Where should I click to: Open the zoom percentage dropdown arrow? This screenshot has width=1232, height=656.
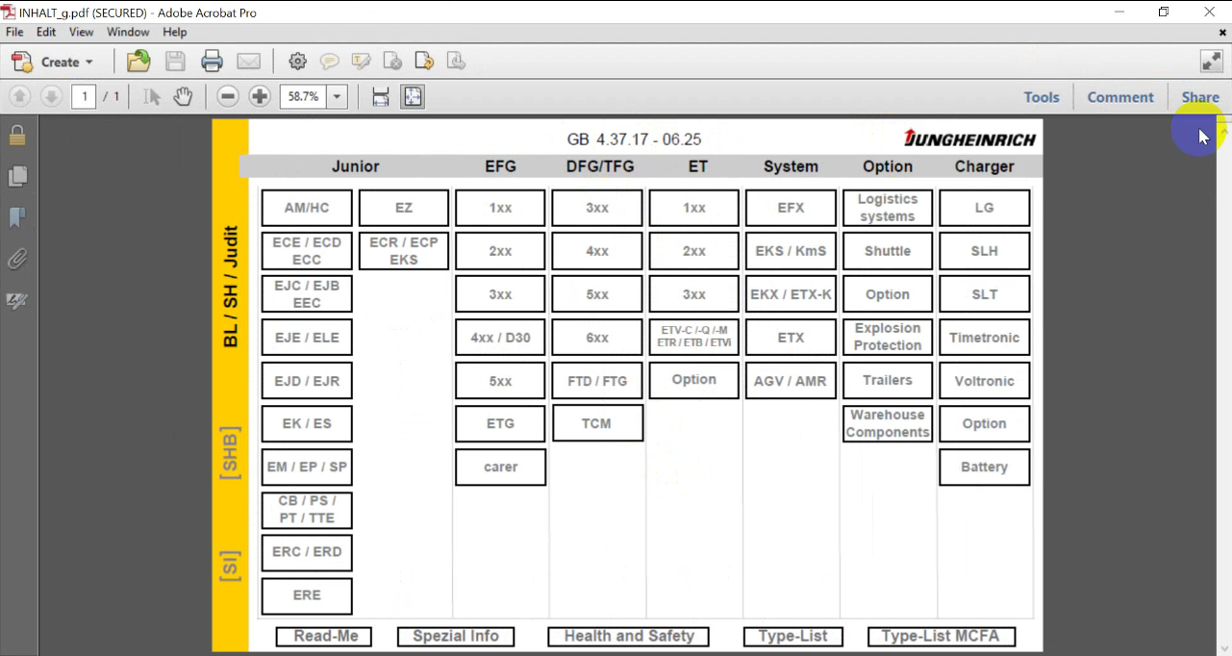(x=338, y=96)
